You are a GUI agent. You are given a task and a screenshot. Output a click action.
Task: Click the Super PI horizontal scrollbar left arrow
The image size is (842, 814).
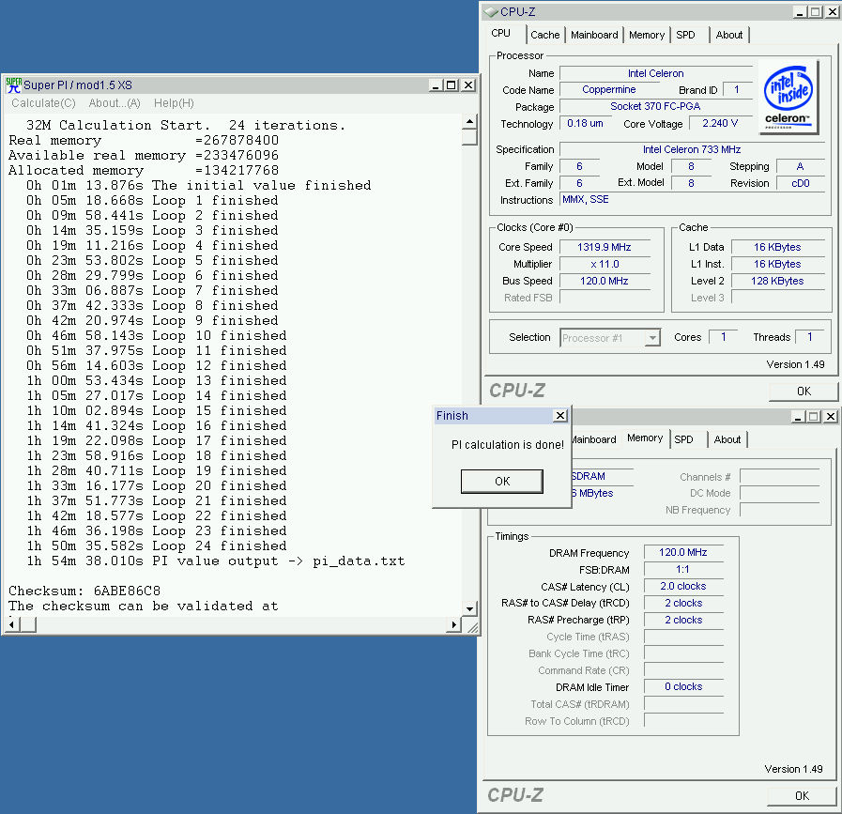tap(11, 624)
